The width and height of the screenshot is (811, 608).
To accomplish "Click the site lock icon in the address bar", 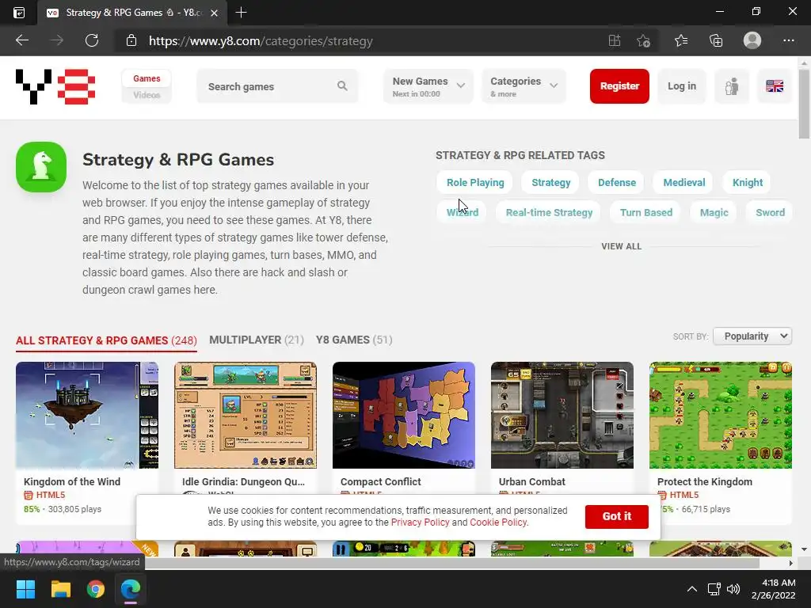I will (x=131, y=40).
